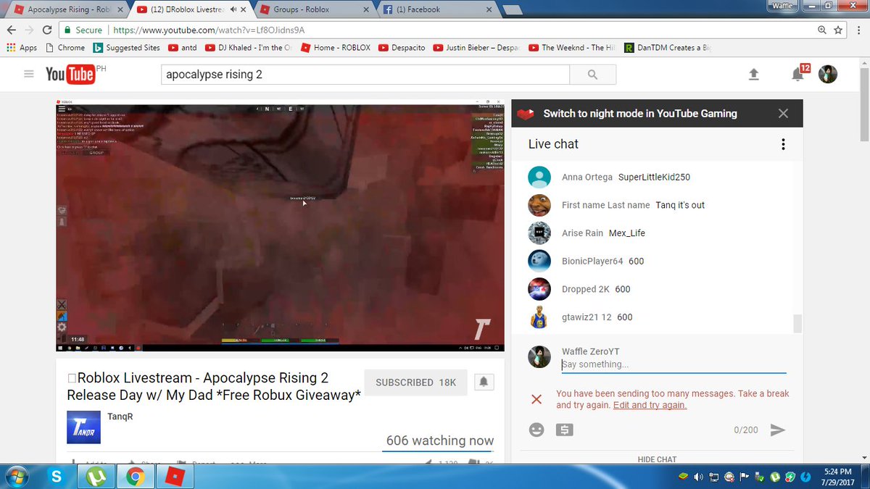The width and height of the screenshot is (870, 489).
Task: Open the DJ Khaled bookmark
Action: [x=249, y=48]
